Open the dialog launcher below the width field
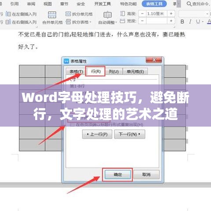Viewport: 211px width, 211px height. (x=174, y=27)
